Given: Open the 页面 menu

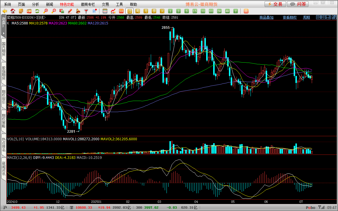Looking at the screenshot, I should point(22,4).
